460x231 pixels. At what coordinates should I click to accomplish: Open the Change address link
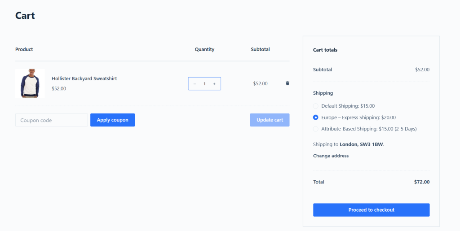point(331,156)
